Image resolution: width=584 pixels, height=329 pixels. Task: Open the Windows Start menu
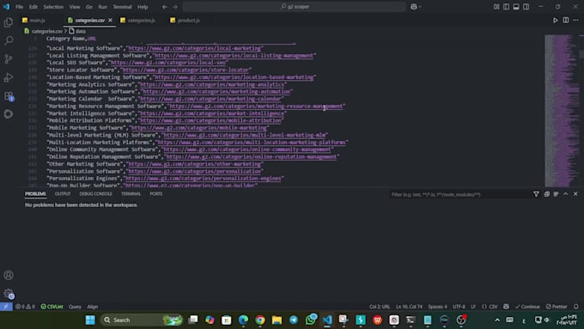(90, 320)
